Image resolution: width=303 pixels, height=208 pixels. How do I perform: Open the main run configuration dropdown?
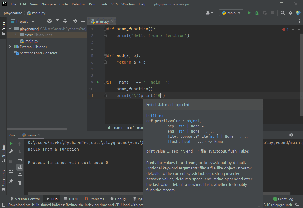(231, 13)
